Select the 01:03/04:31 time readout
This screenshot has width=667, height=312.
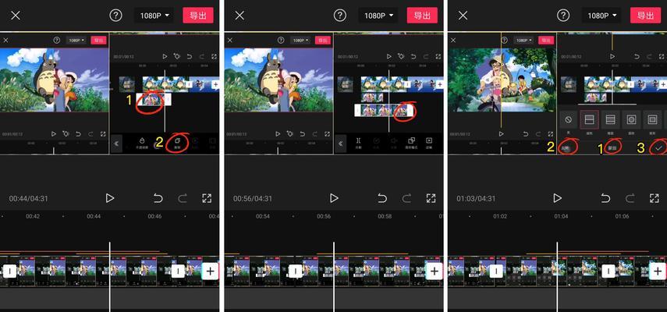click(476, 198)
